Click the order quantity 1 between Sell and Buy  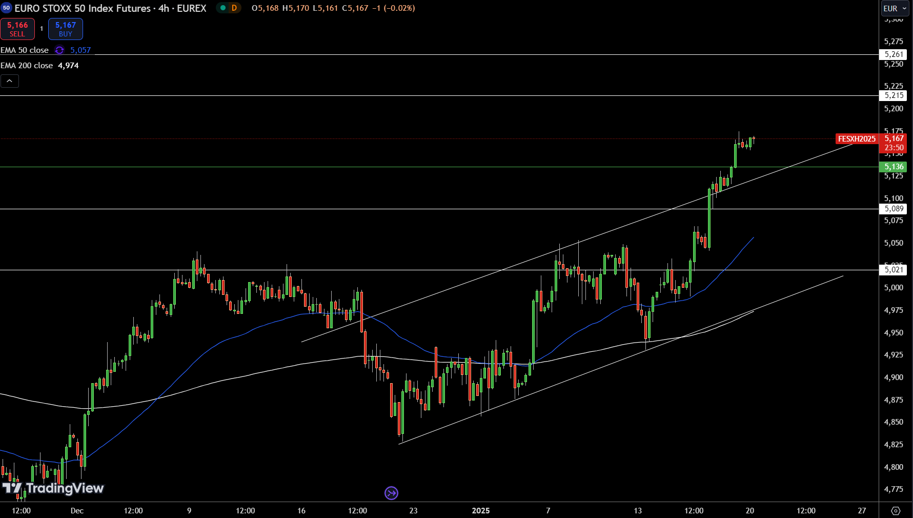pyautogui.click(x=42, y=29)
